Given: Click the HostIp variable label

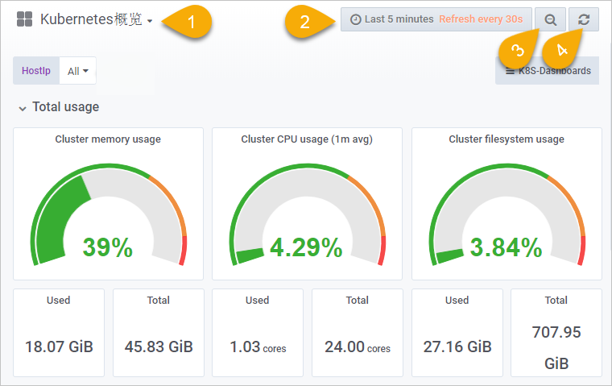Looking at the screenshot, I should [36, 71].
